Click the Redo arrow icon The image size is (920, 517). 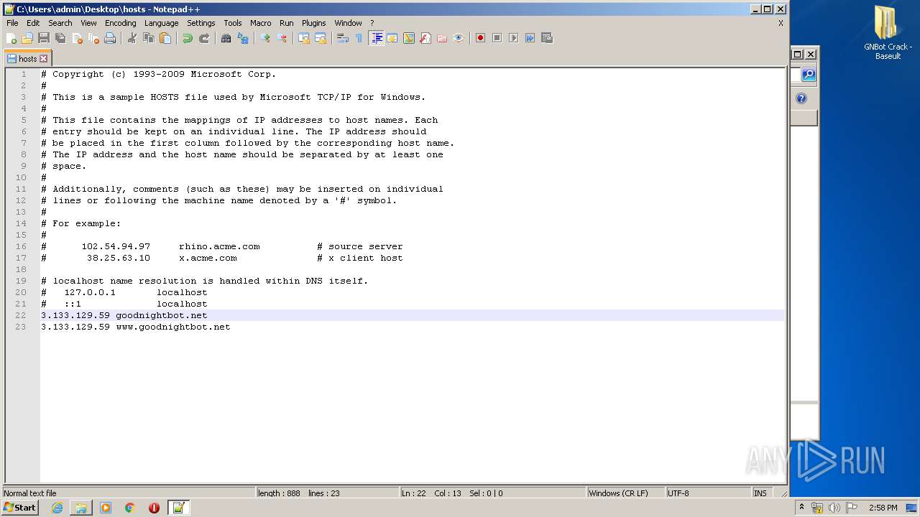(204, 38)
